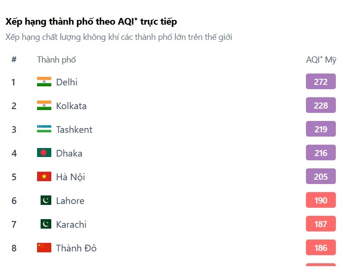Click the Vietnam flag beside Hà Nội

(x=44, y=176)
